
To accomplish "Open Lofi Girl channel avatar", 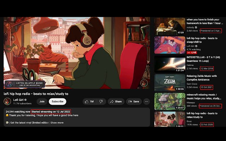I will 7,102.
